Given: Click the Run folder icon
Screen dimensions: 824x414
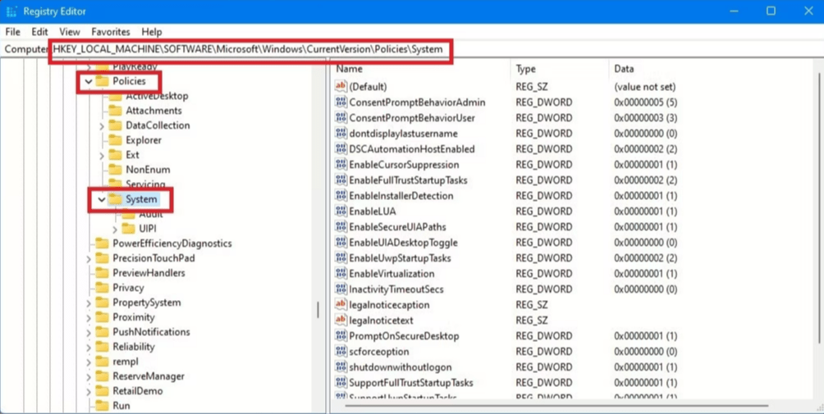Looking at the screenshot, I should click(102, 406).
